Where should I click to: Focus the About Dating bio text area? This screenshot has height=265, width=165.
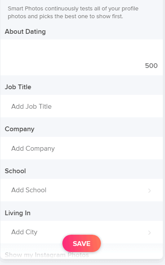click(x=81, y=58)
